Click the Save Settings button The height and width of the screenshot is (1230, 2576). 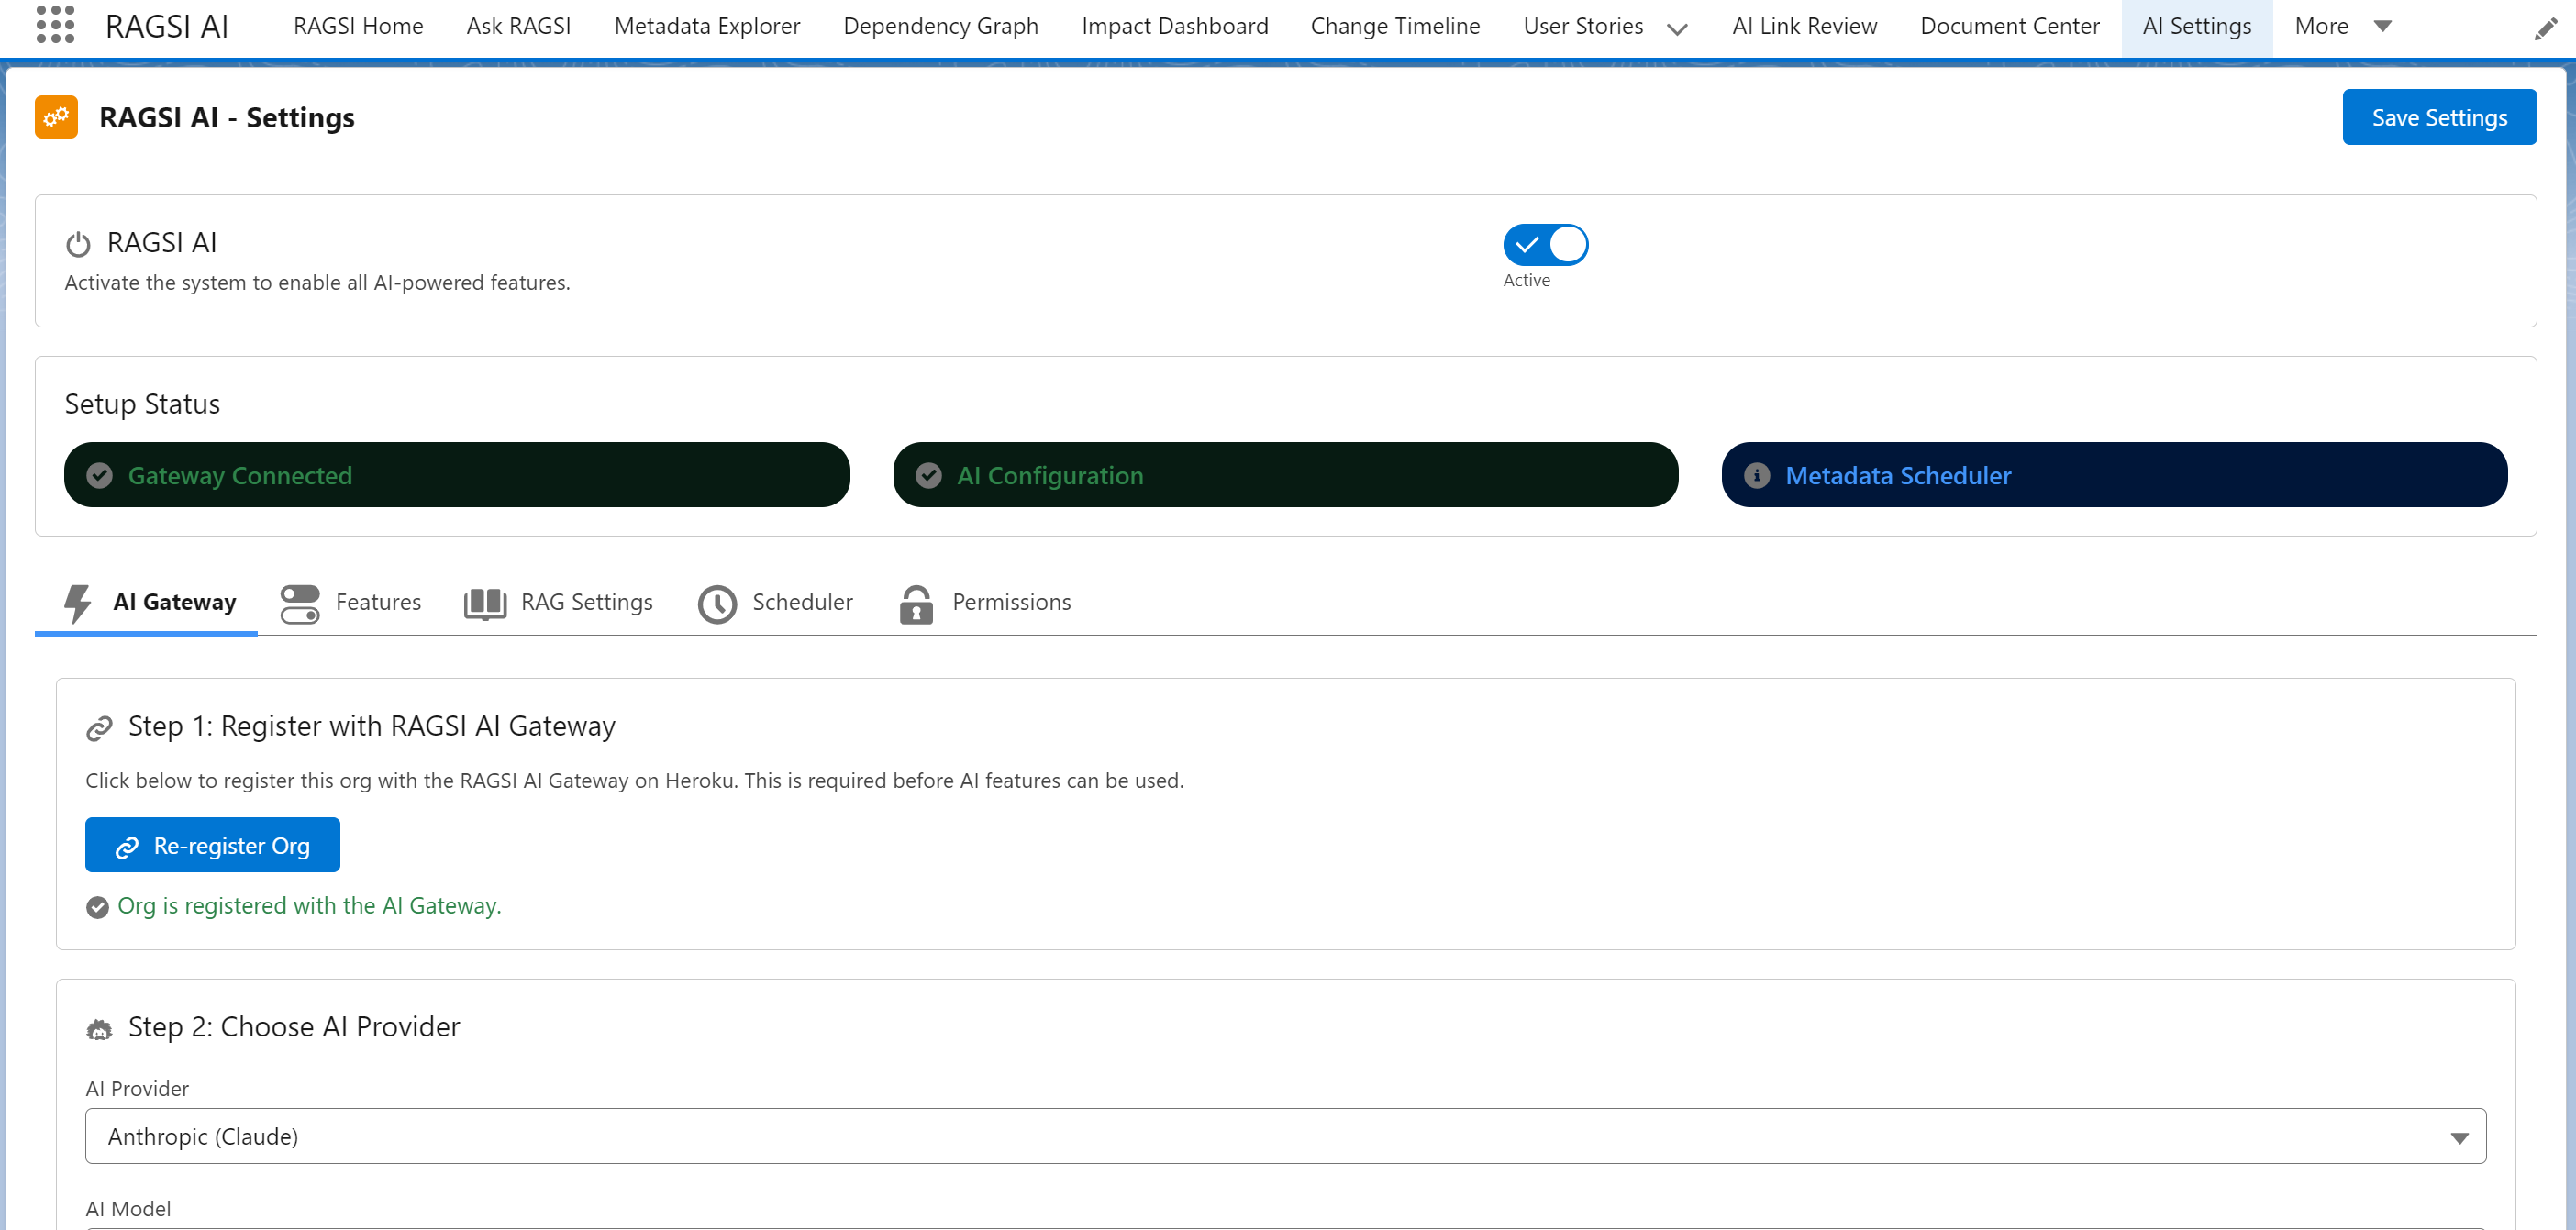2439,117
